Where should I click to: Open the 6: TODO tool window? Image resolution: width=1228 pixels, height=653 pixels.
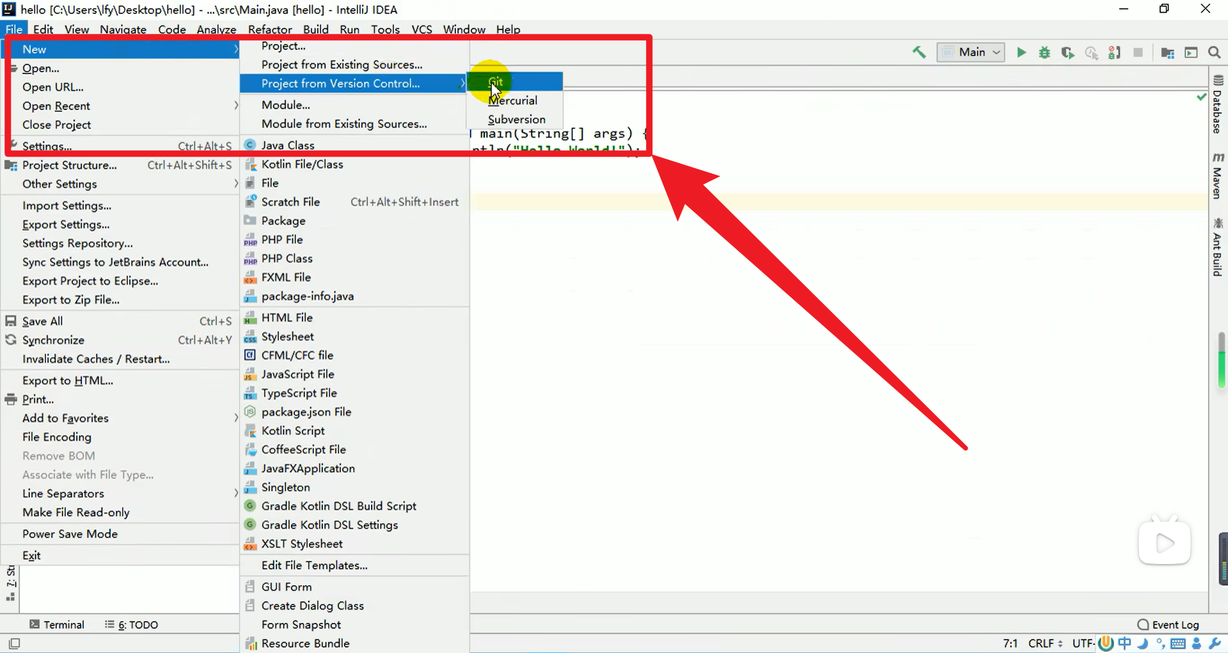pyautogui.click(x=132, y=625)
